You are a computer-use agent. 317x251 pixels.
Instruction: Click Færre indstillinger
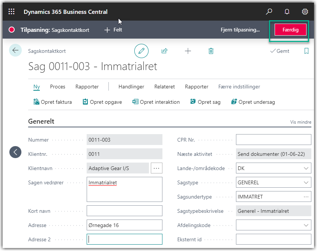coord(239,87)
